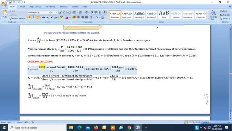Open the Windows Start menu
Image resolution: width=232 pixels, height=131 pixels.
[x=4, y=128]
